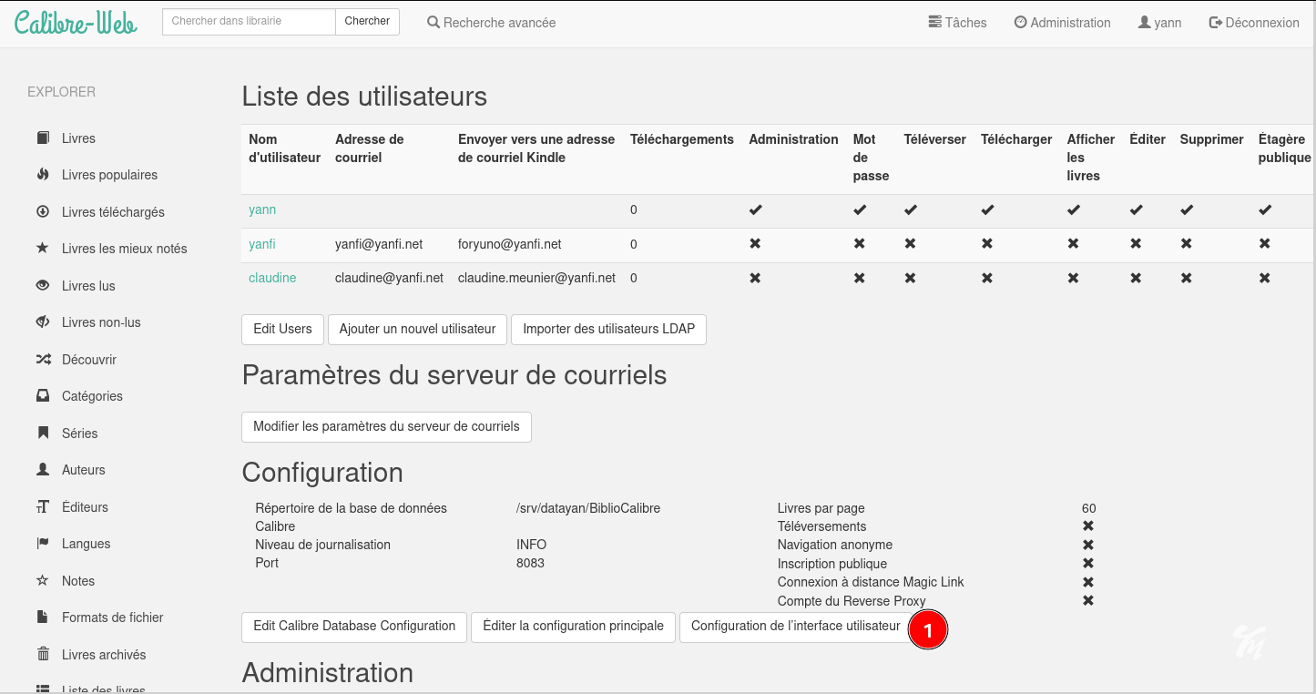Open Livres populaires via flame icon
The image size is (1316, 694).
coord(43,175)
